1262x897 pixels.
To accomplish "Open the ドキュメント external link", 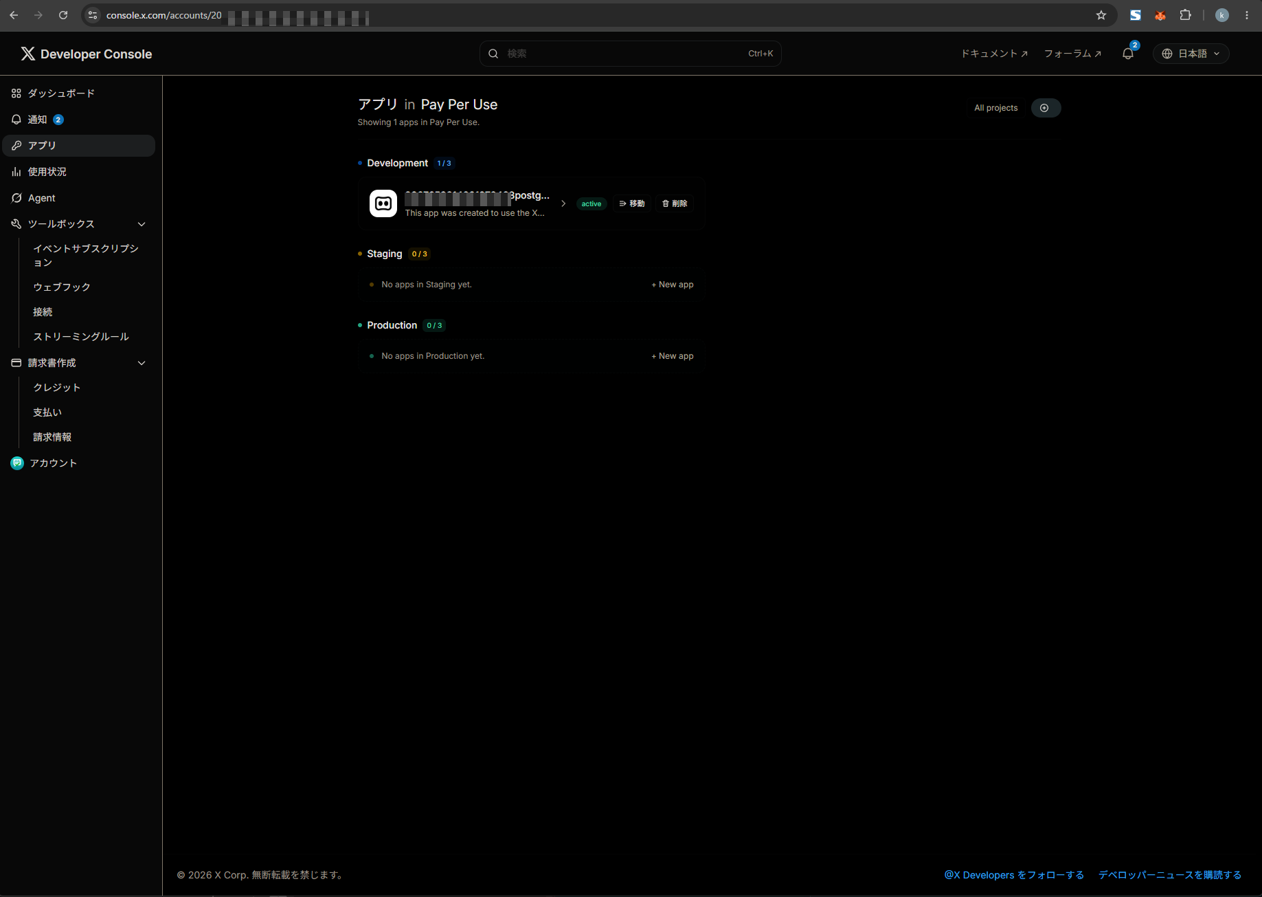I will tap(994, 54).
